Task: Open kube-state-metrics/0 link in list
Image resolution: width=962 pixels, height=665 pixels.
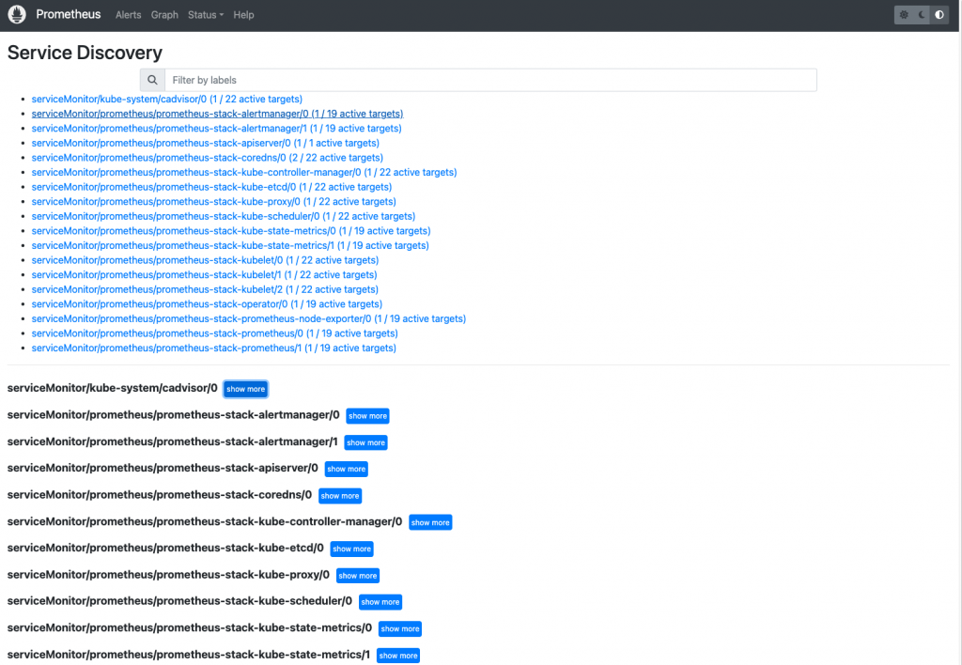Action: pyautogui.click(x=231, y=231)
